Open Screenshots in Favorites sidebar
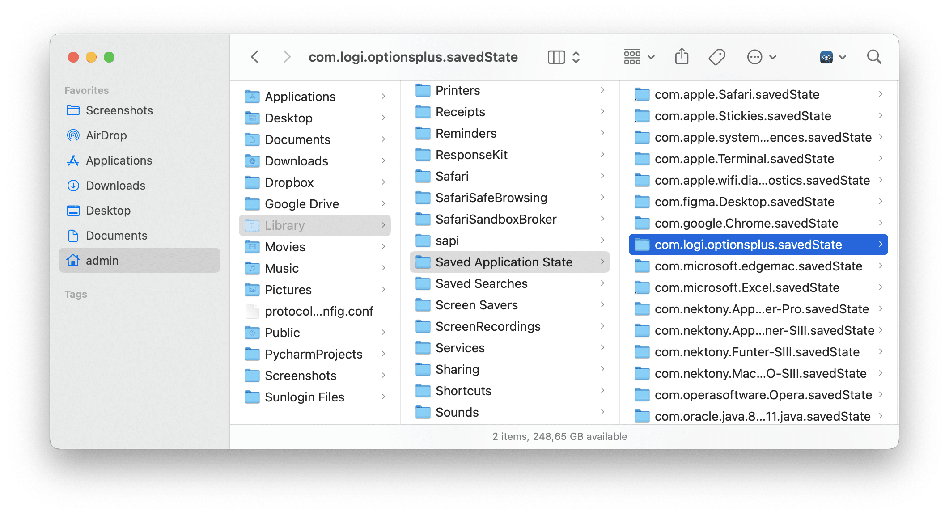Screen dimensions: 949x515 [x=140, y=110]
